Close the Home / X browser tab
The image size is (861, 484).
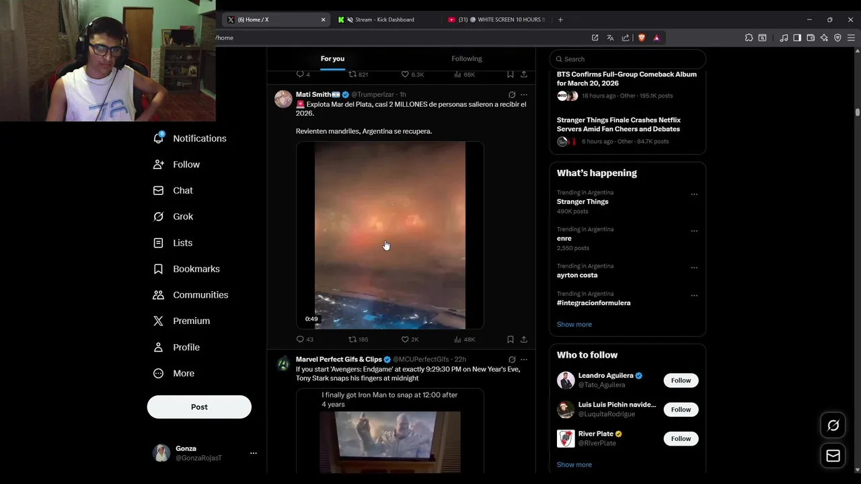323,19
